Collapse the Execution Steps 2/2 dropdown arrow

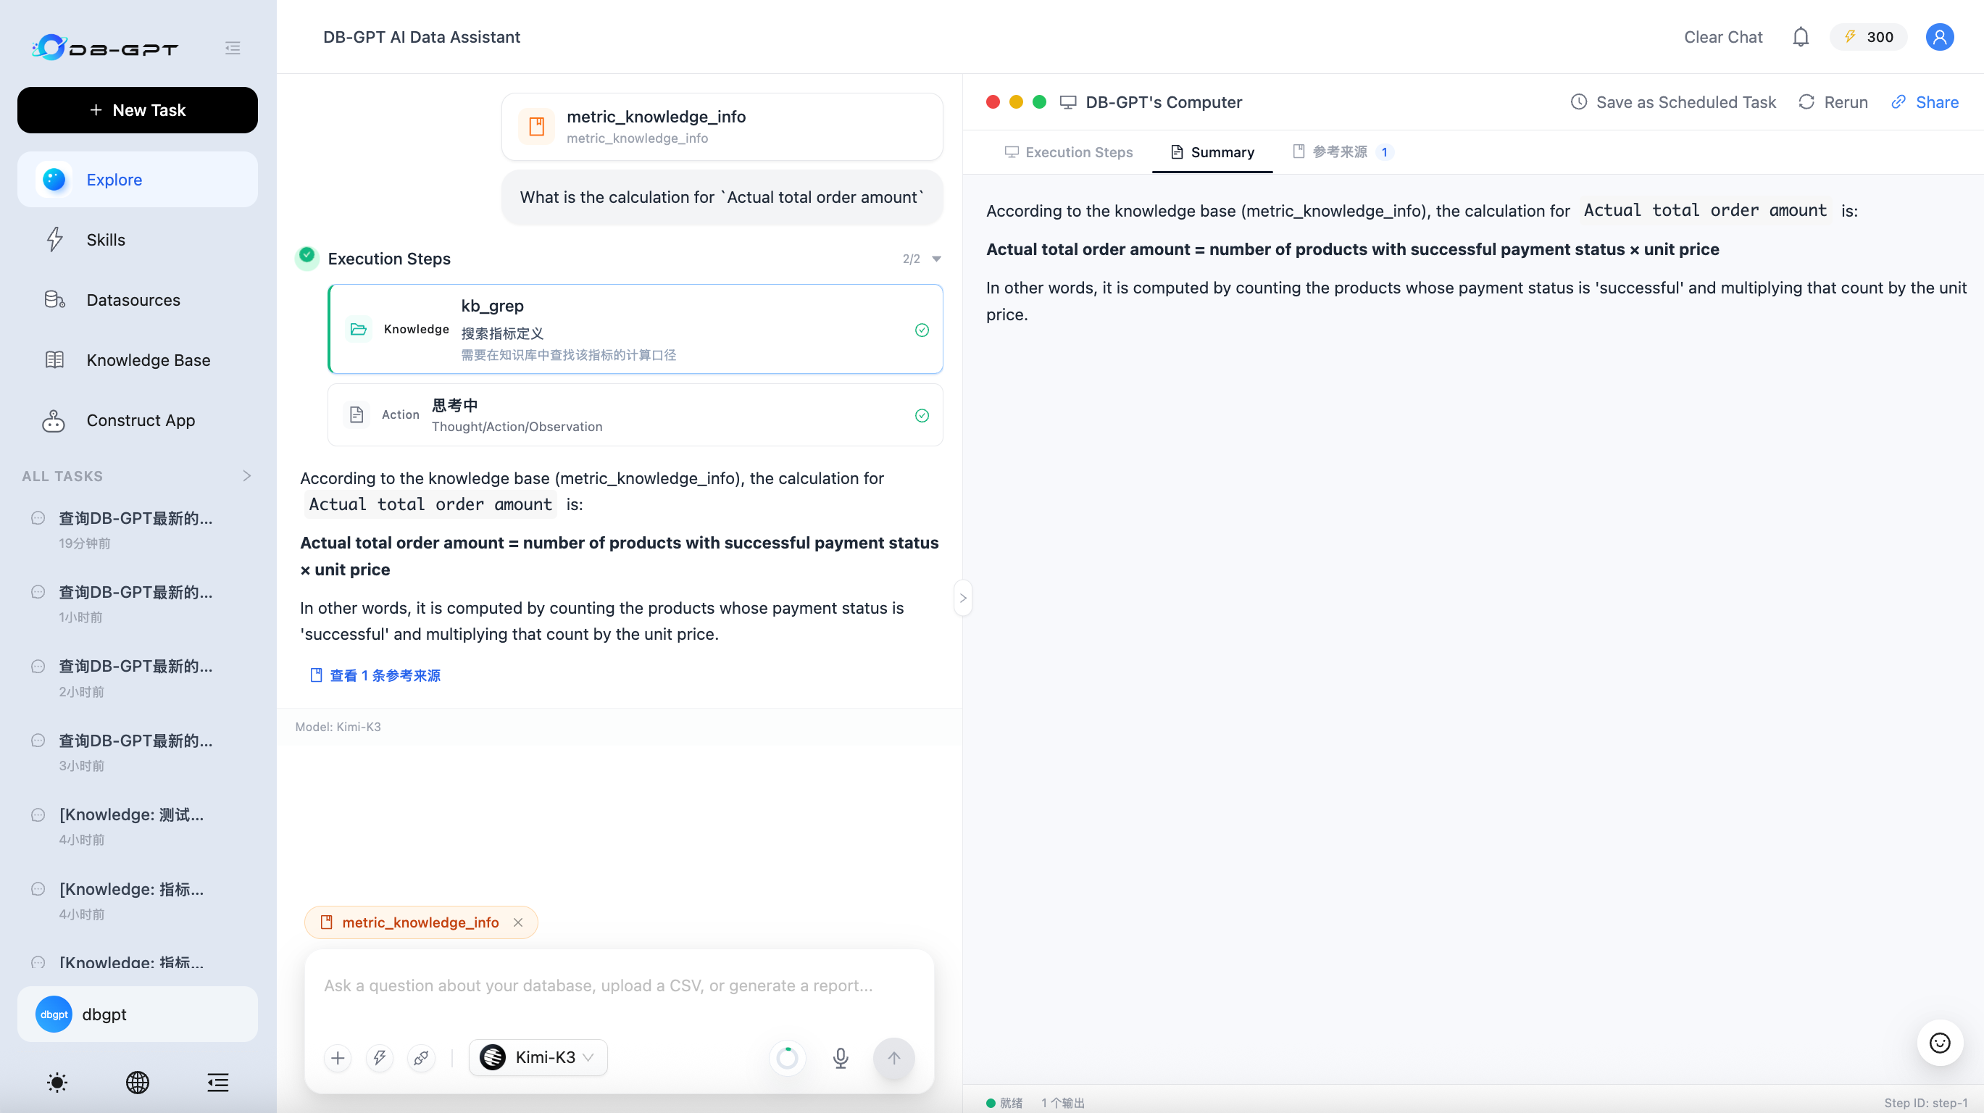936,259
